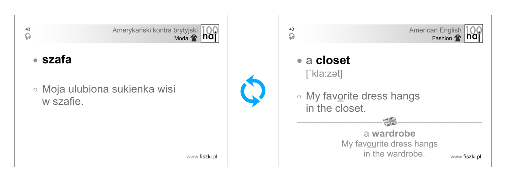
Task: Click the dress icon beside Moda
Action: [194, 38]
